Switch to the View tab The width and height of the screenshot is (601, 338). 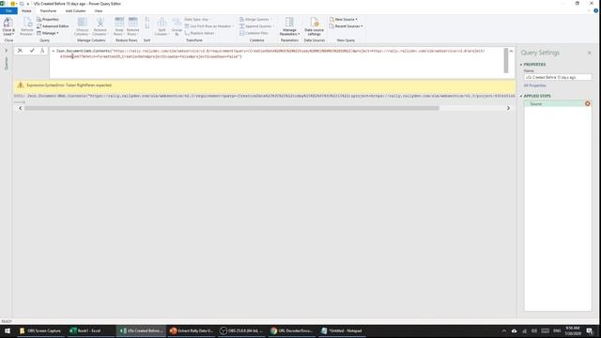tap(99, 10)
